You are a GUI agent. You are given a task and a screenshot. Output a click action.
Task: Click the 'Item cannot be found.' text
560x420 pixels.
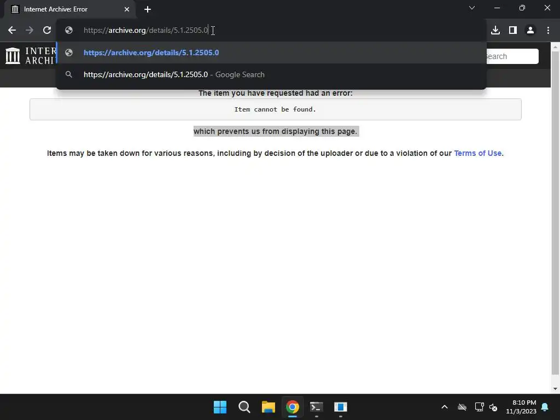point(276,109)
